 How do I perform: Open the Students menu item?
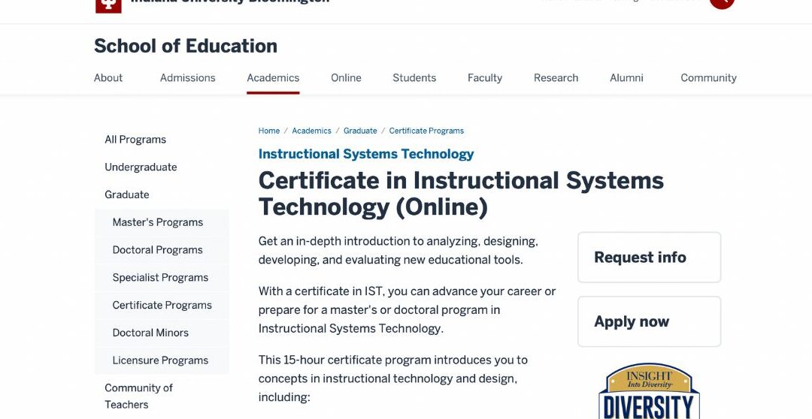pyautogui.click(x=414, y=77)
